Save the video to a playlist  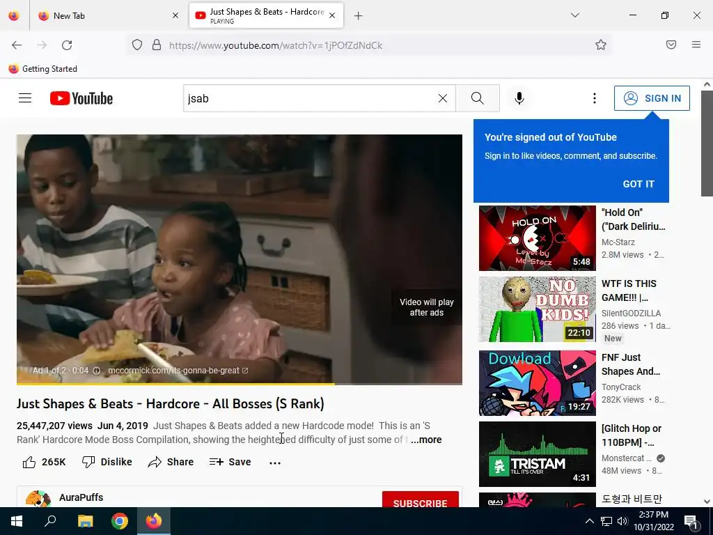(x=230, y=462)
